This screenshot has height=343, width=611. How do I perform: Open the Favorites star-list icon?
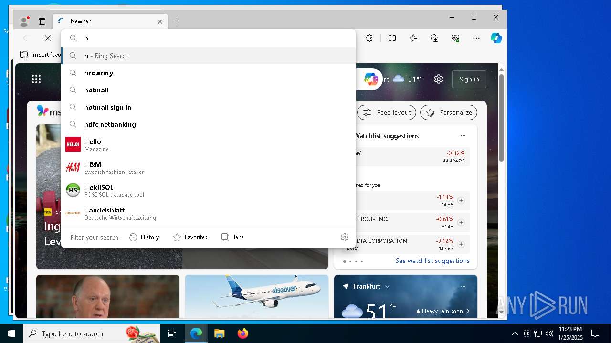413,38
